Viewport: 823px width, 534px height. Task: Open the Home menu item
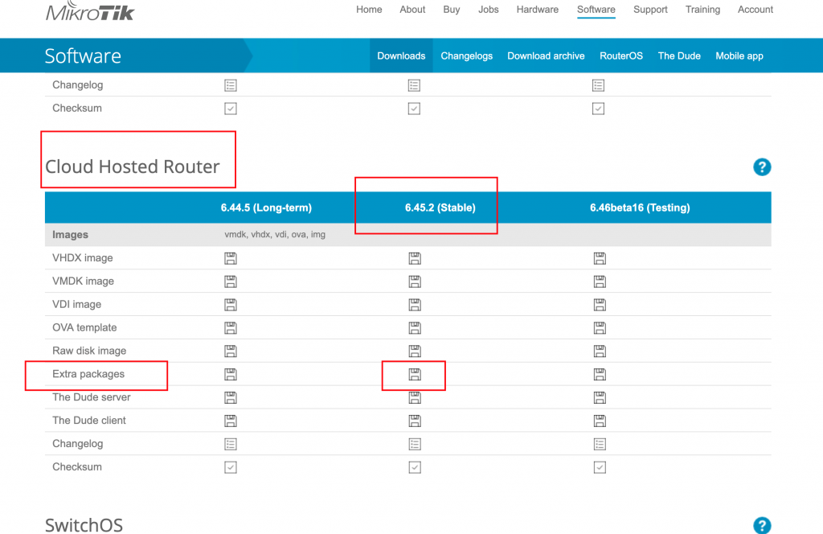tap(369, 10)
